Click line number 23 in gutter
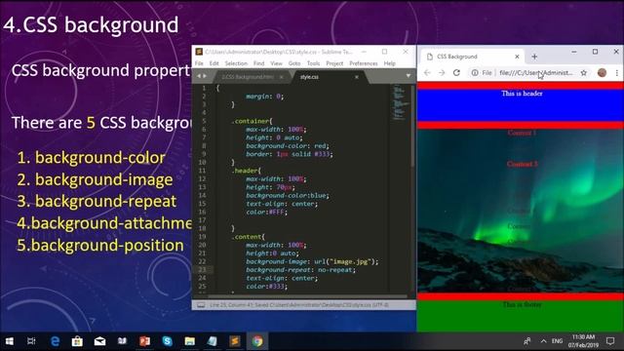624x351 pixels. (x=203, y=269)
